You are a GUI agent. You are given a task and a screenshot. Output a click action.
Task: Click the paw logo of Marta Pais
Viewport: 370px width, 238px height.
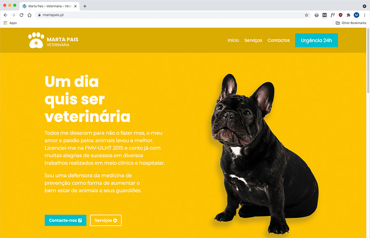(x=36, y=40)
